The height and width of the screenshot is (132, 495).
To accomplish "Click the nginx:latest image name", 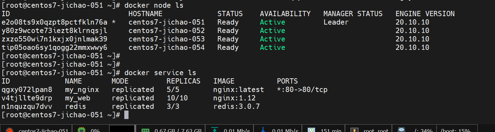I will coord(239,90).
